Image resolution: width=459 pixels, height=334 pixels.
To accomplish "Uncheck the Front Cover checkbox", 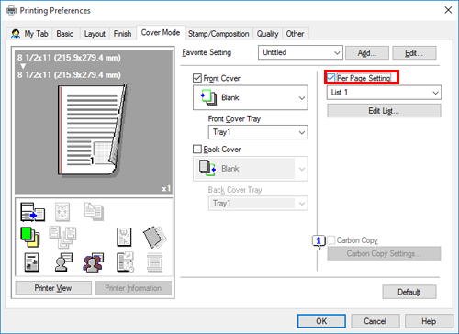I will click(197, 78).
